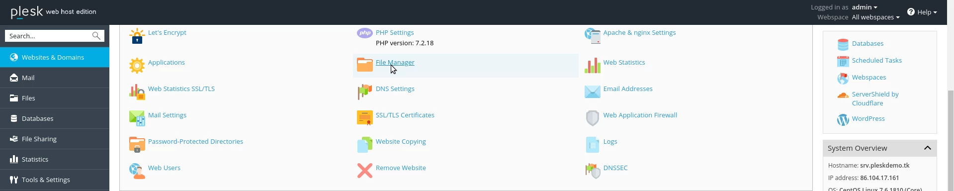Open the Help dropdown menu
The image size is (954, 191).
927,12
